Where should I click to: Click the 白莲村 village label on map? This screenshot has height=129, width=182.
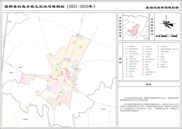(20, 67)
